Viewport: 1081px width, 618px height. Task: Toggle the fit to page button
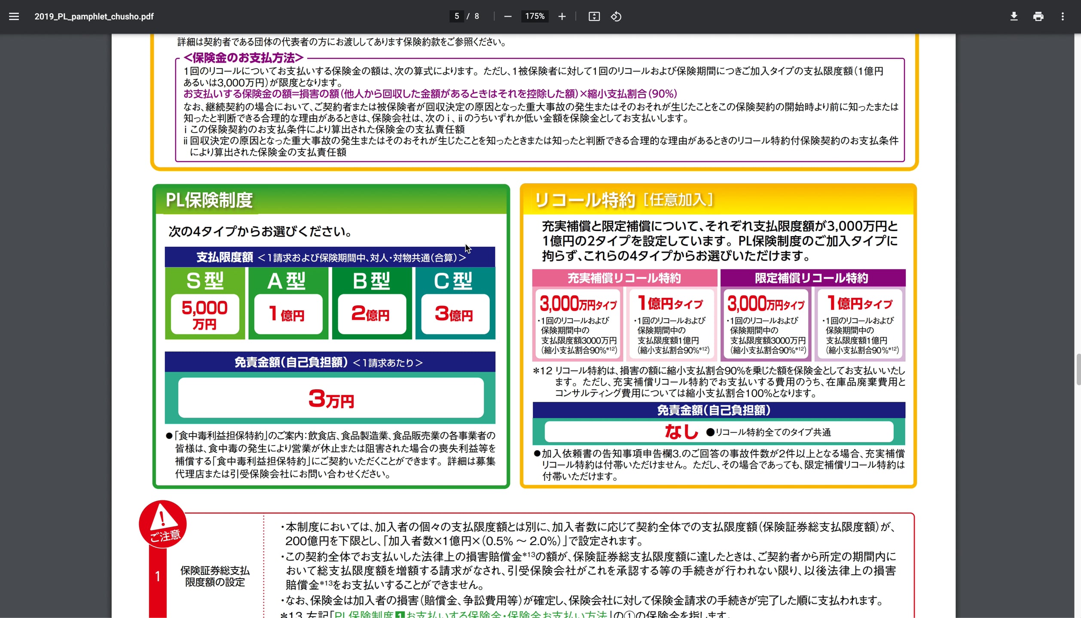click(x=594, y=16)
